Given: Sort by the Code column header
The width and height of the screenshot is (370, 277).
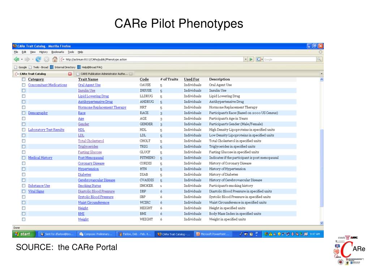Looking at the screenshot, I should point(144,79).
